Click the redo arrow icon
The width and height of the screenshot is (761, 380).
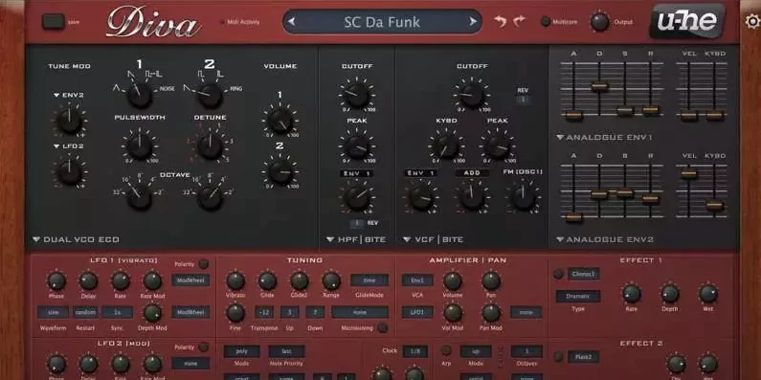(x=520, y=21)
